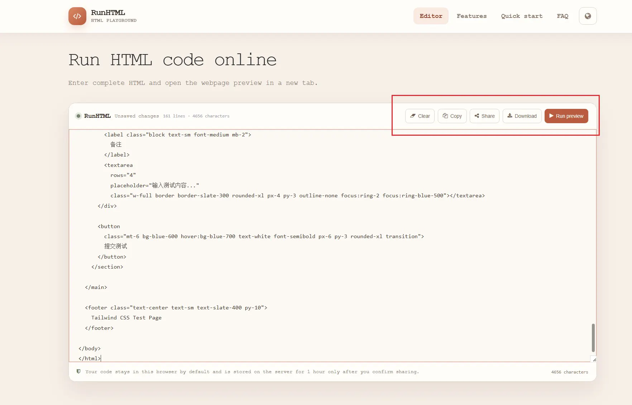Image resolution: width=632 pixels, height=405 pixels.
Task: Open the Features nav item
Action: [x=471, y=16]
